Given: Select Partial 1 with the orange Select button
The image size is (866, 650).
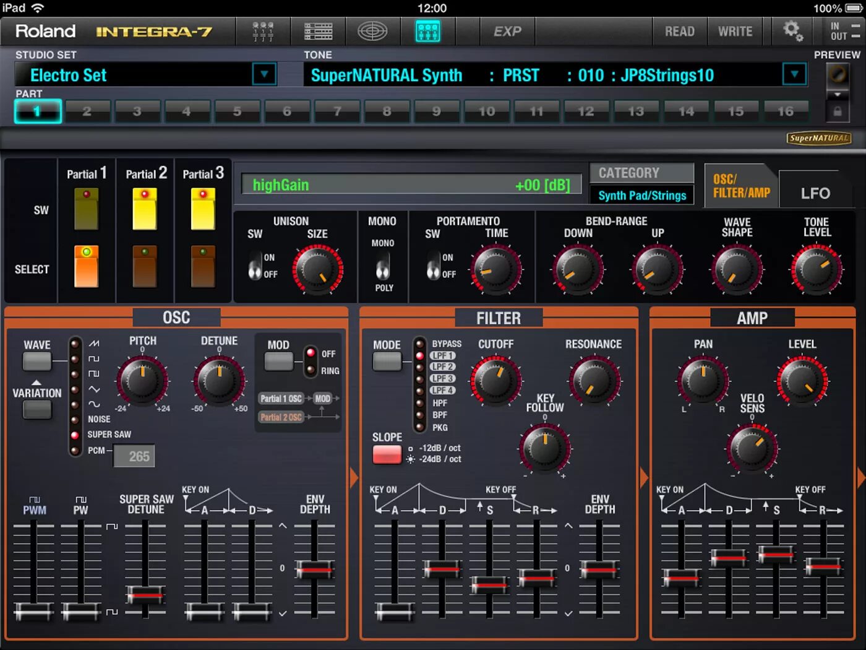Looking at the screenshot, I should coord(86,267).
